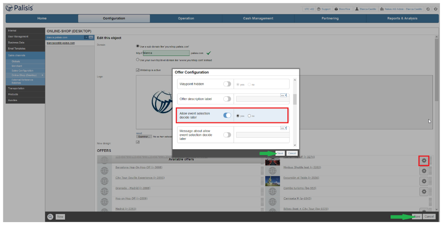Image resolution: width=442 pixels, height=225 pixels.
Task: Expand the Online-Shop (Desktop) submenu arrow
Action: click(42, 75)
